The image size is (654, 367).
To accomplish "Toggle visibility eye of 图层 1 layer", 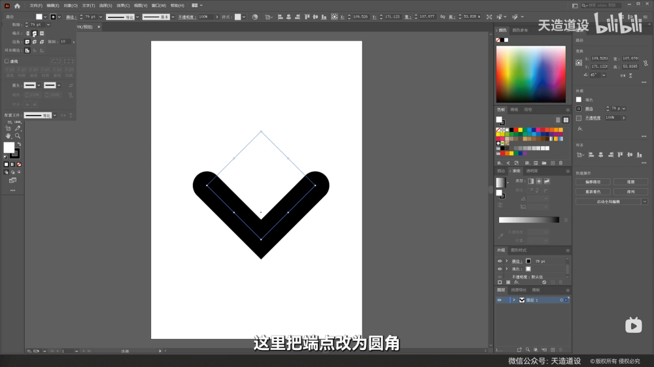I will 499,300.
